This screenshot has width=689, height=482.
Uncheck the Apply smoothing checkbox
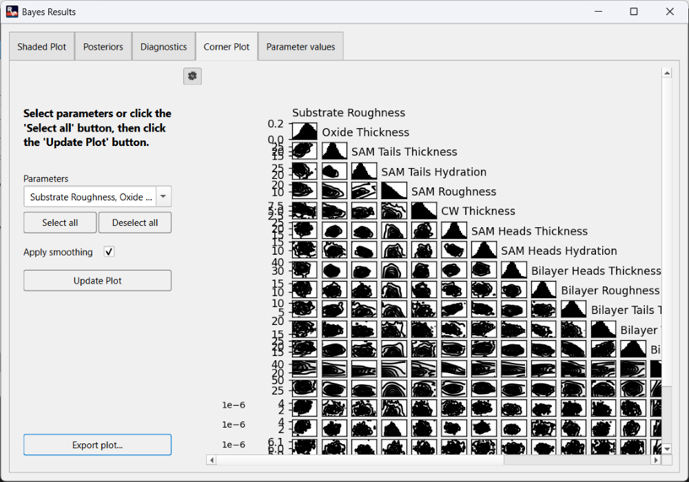109,252
